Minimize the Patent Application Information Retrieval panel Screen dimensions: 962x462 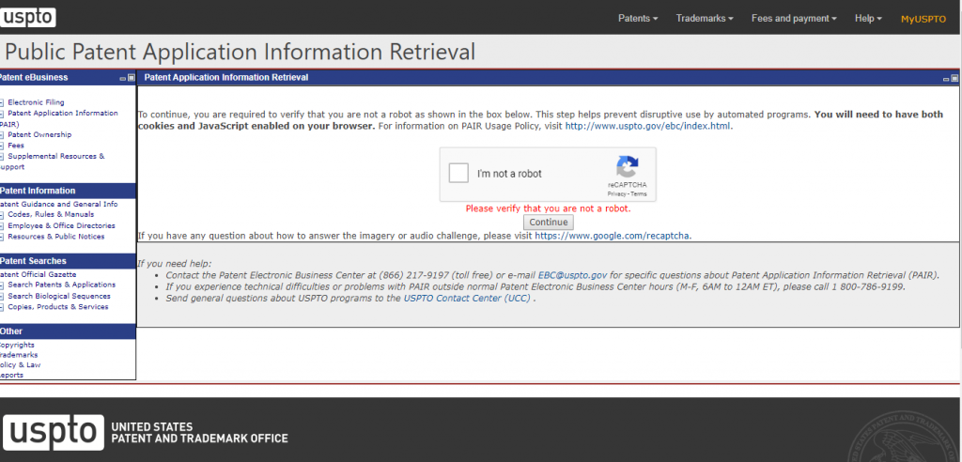point(944,78)
